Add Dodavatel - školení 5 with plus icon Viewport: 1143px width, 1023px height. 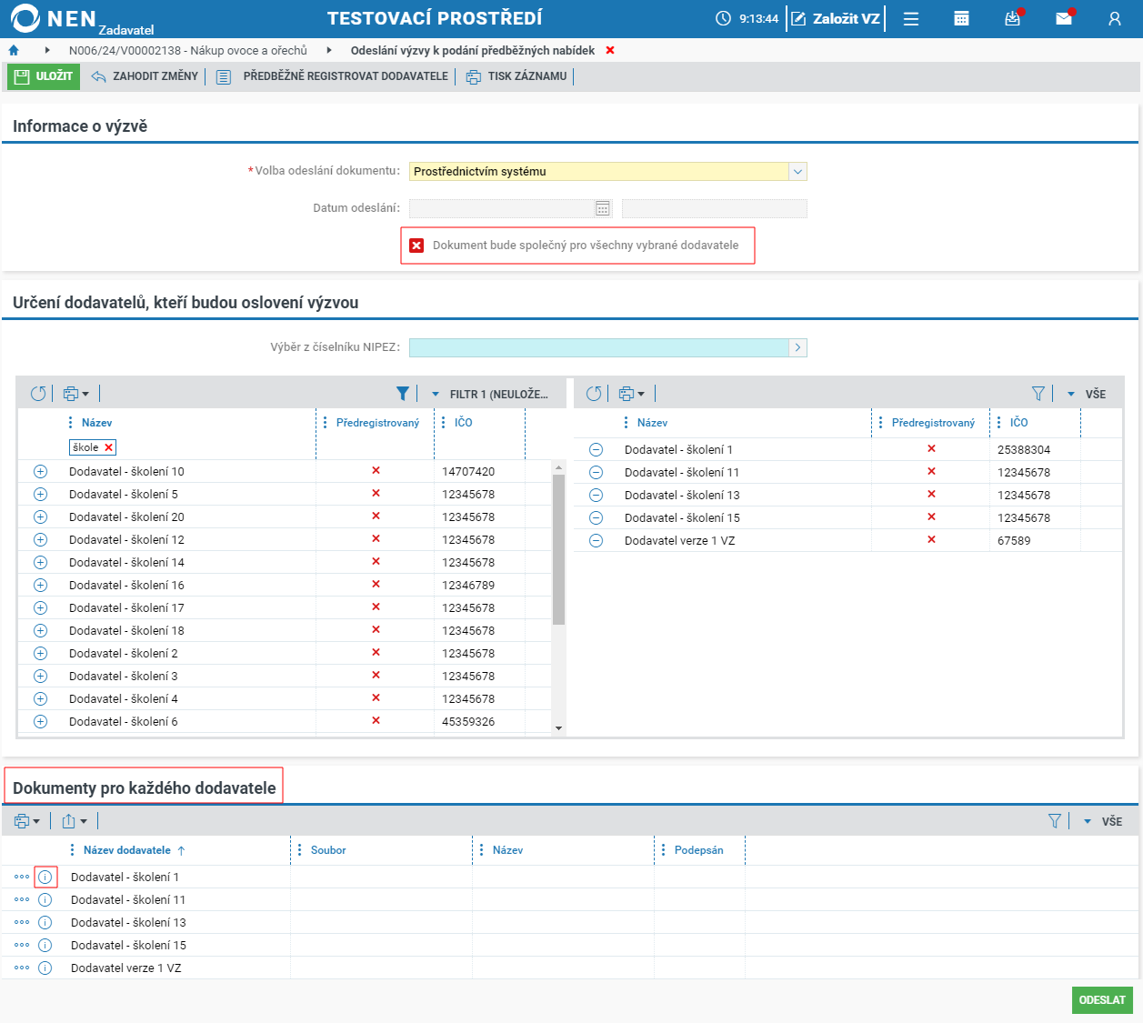(x=40, y=495)
